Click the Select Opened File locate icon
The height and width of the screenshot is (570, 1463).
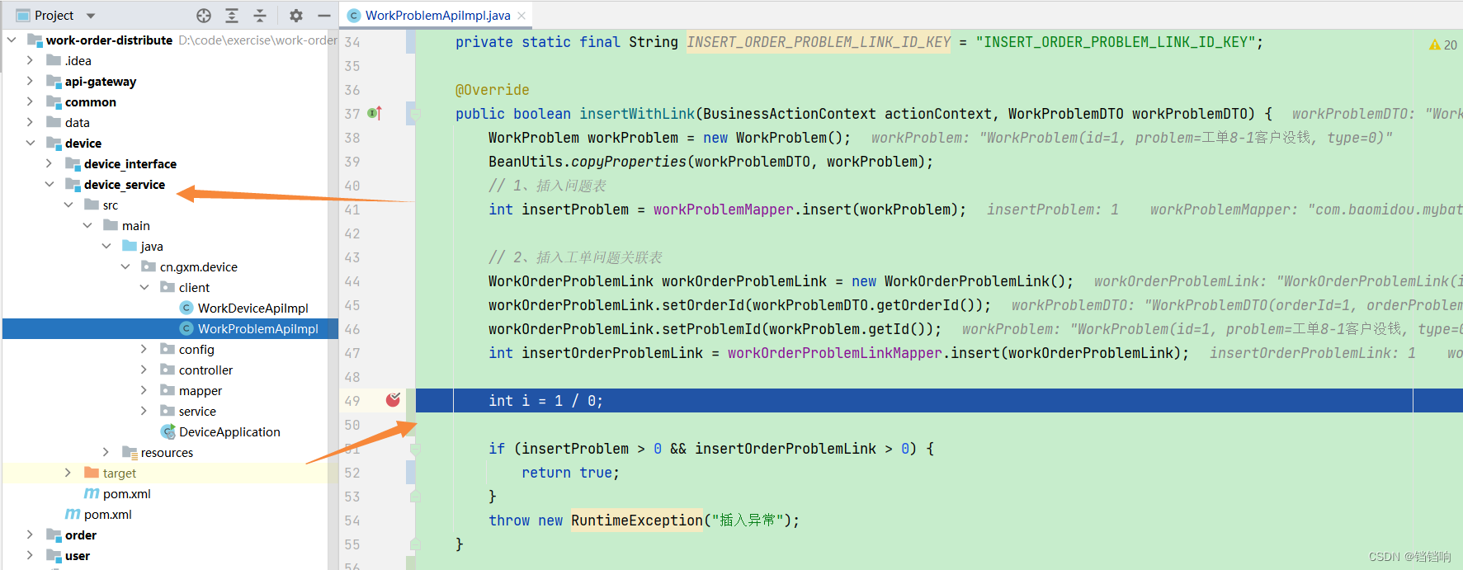coord(204,16)
